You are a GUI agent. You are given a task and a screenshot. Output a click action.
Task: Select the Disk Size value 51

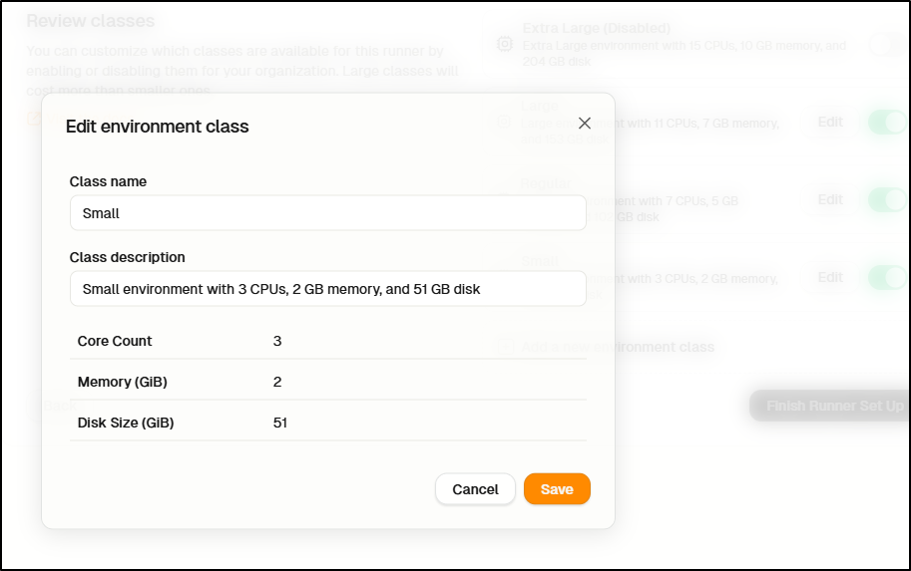pyautogui.click(x=280, y=423)
